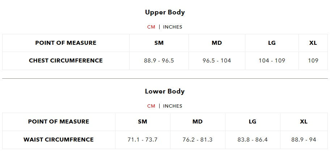Select the SM column header in Upper Body
Viewport: 330px width, 152px height.
pyautogui.click(x=159, y=43)
